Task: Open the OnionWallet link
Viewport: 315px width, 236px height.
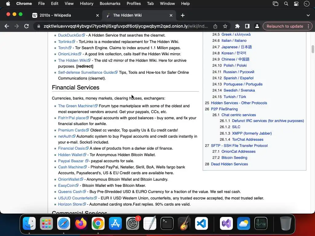Action: (x=69, y=179)
